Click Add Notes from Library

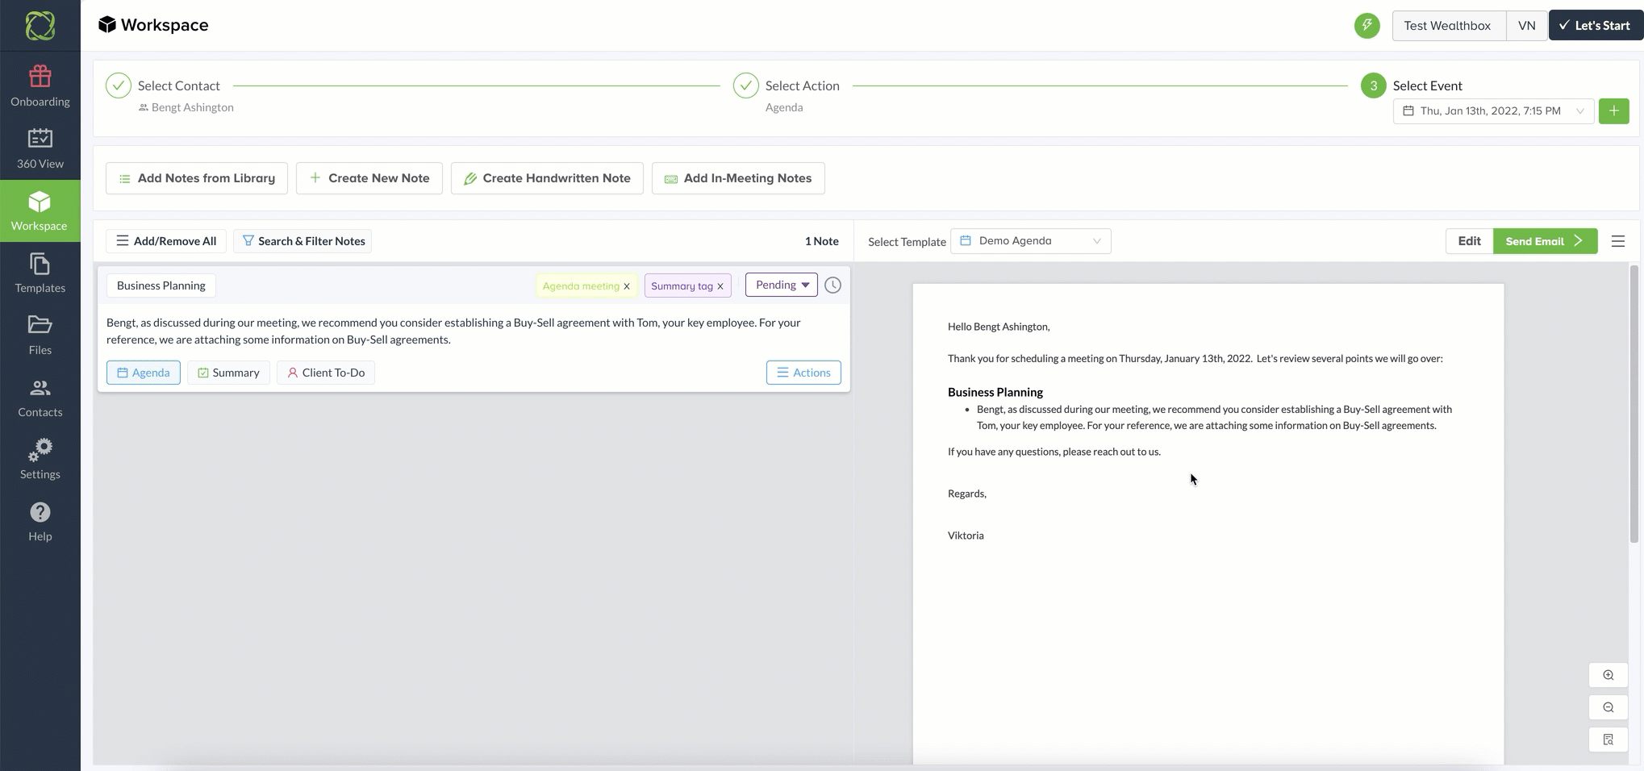tap(197, 178)
